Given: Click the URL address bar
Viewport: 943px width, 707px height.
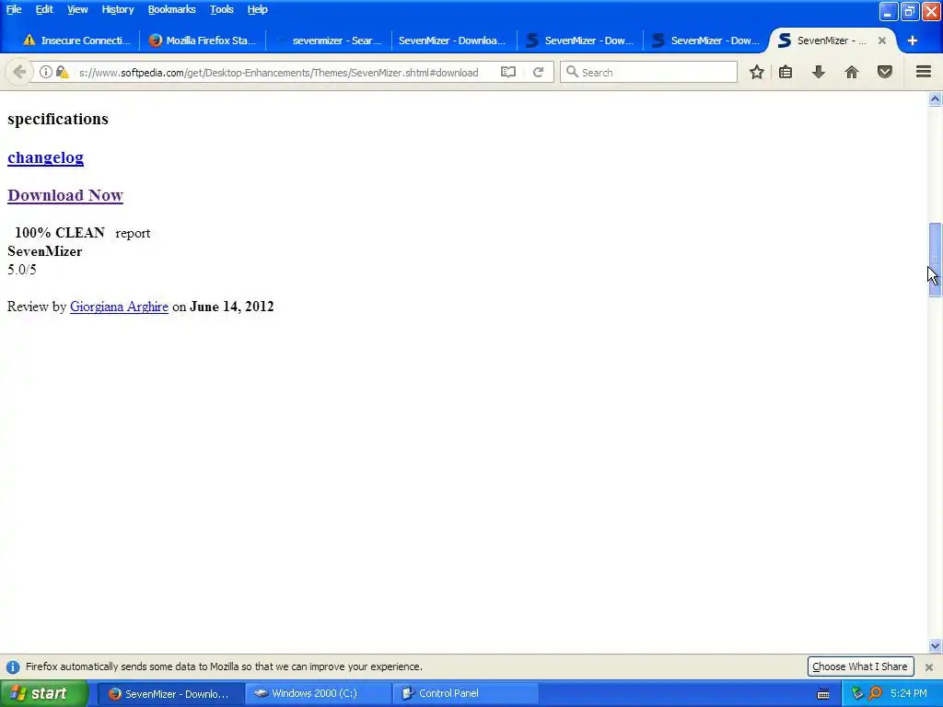Looking at the screenshot, I should coord(278,72).
